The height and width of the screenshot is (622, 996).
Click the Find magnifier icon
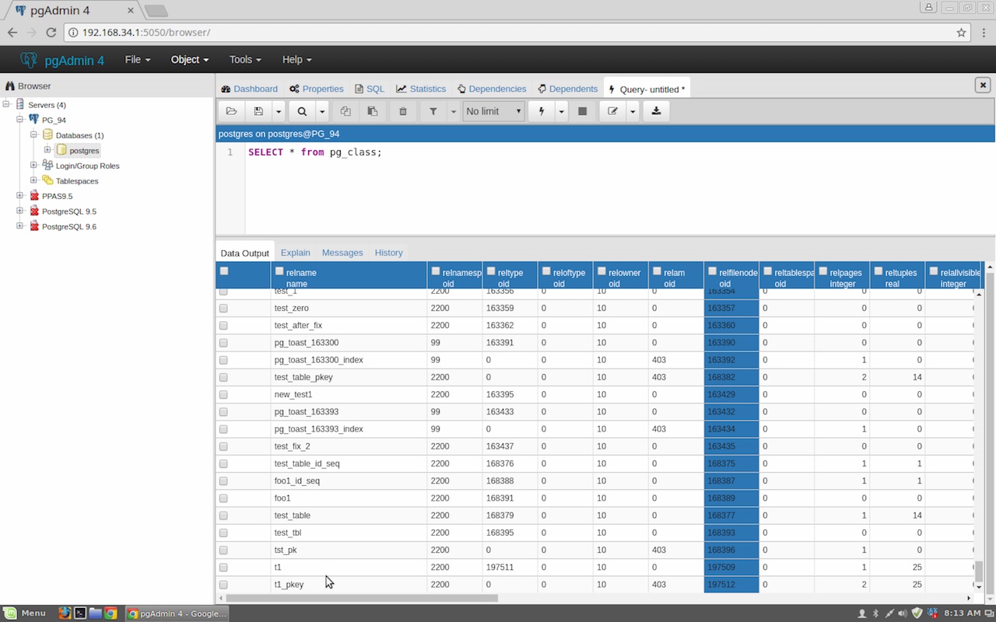coord(302,111)
